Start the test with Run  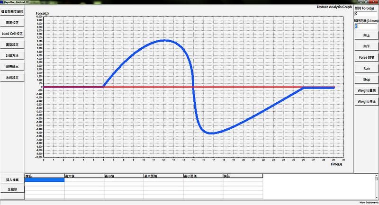point(366,68)
